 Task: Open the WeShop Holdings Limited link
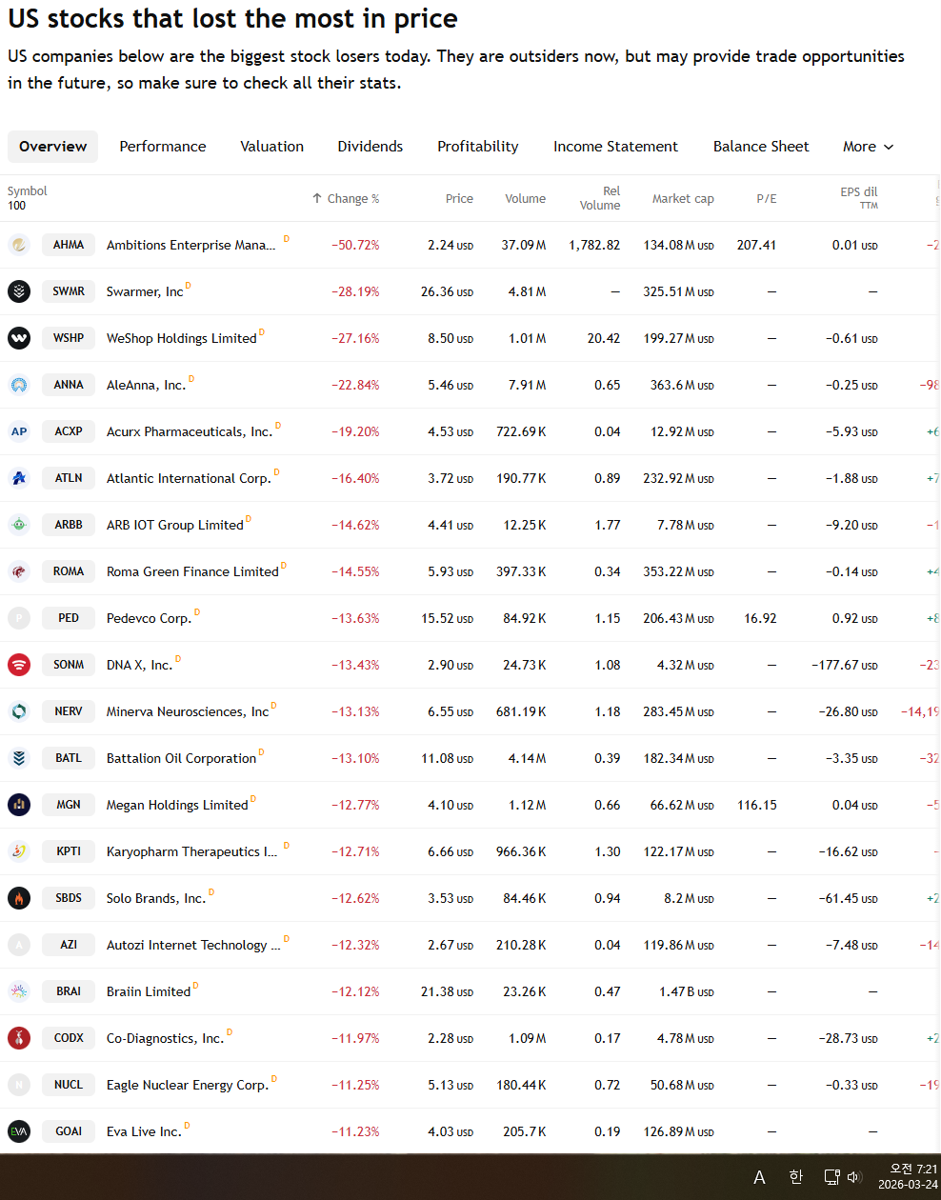pos(182,338)
